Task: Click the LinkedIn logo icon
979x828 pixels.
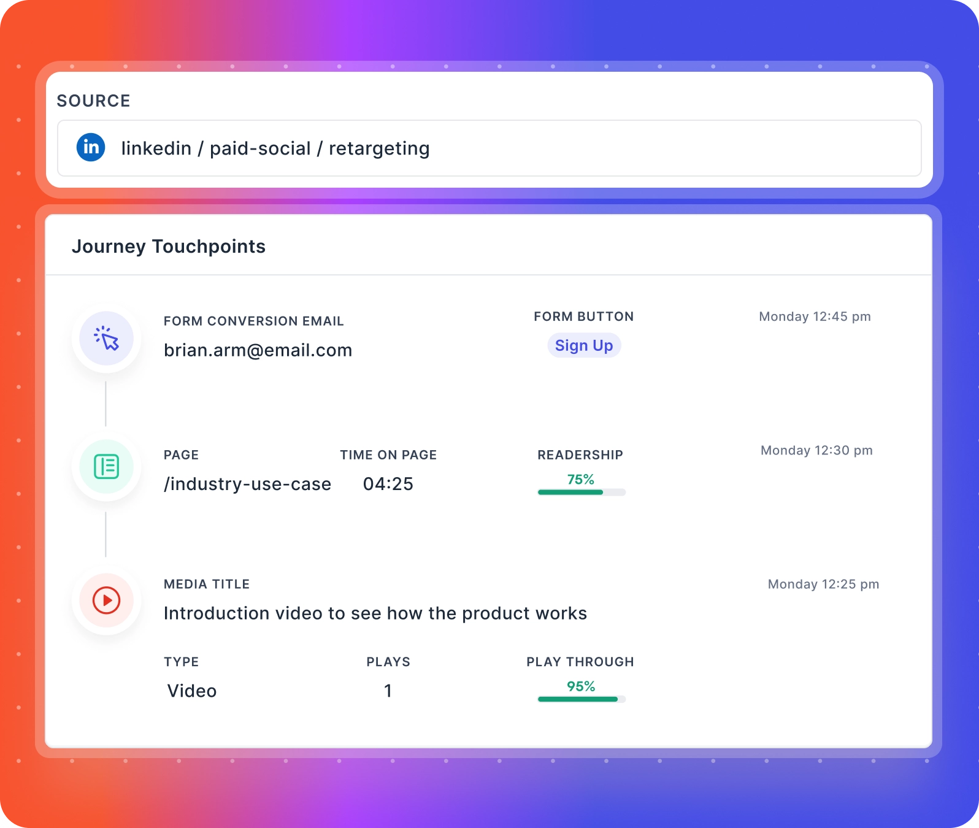Action: coord(91,147)
